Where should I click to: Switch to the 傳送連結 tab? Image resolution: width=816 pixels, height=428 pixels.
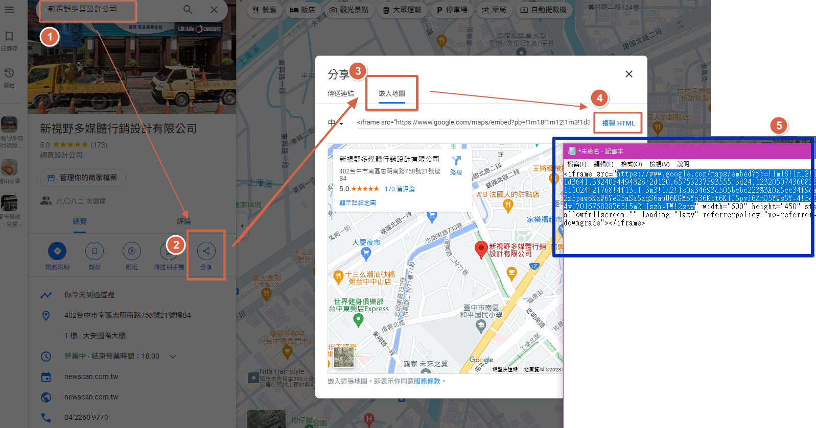point(341,93)
